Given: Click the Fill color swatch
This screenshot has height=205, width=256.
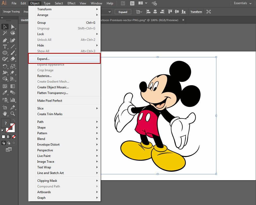Looking at the screenshot, I should 5,123.
